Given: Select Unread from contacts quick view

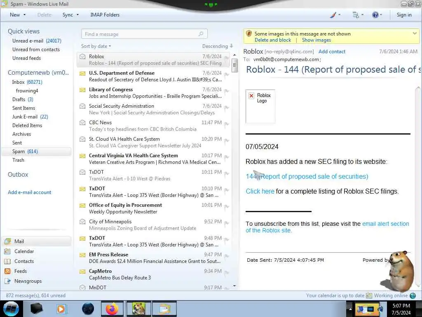Looking at the screenshot, I should coord(36,50).
